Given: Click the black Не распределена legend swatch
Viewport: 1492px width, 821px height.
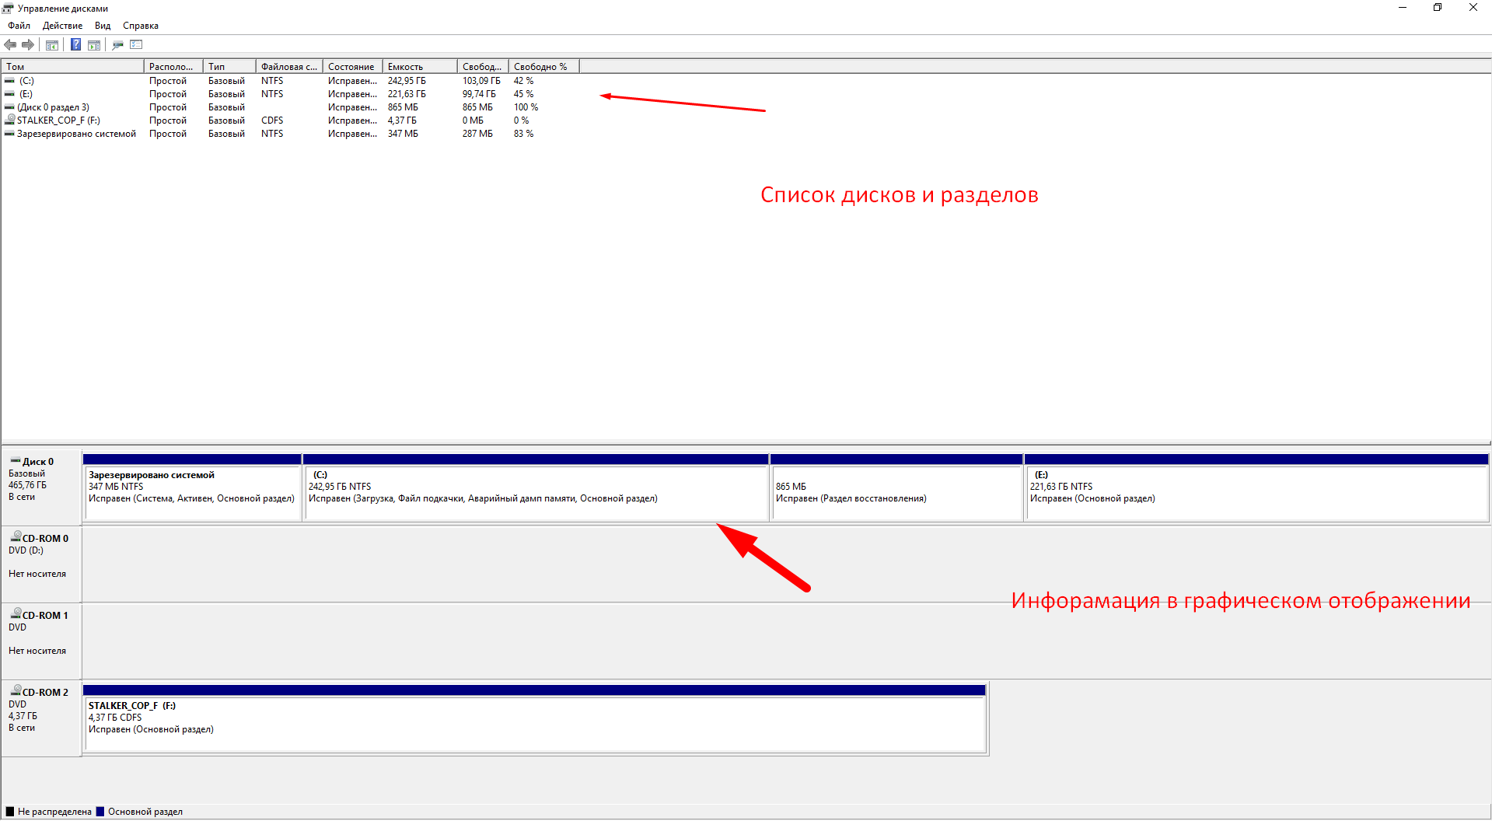Looking at the screenshot, I should click(10, 812).
